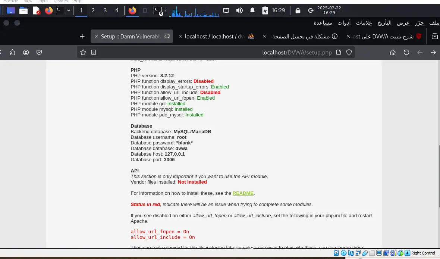The width and height of the screenshot is (440, 259).
Task: Click the Not Installed vendor files status
Action: tap(192, 182)
